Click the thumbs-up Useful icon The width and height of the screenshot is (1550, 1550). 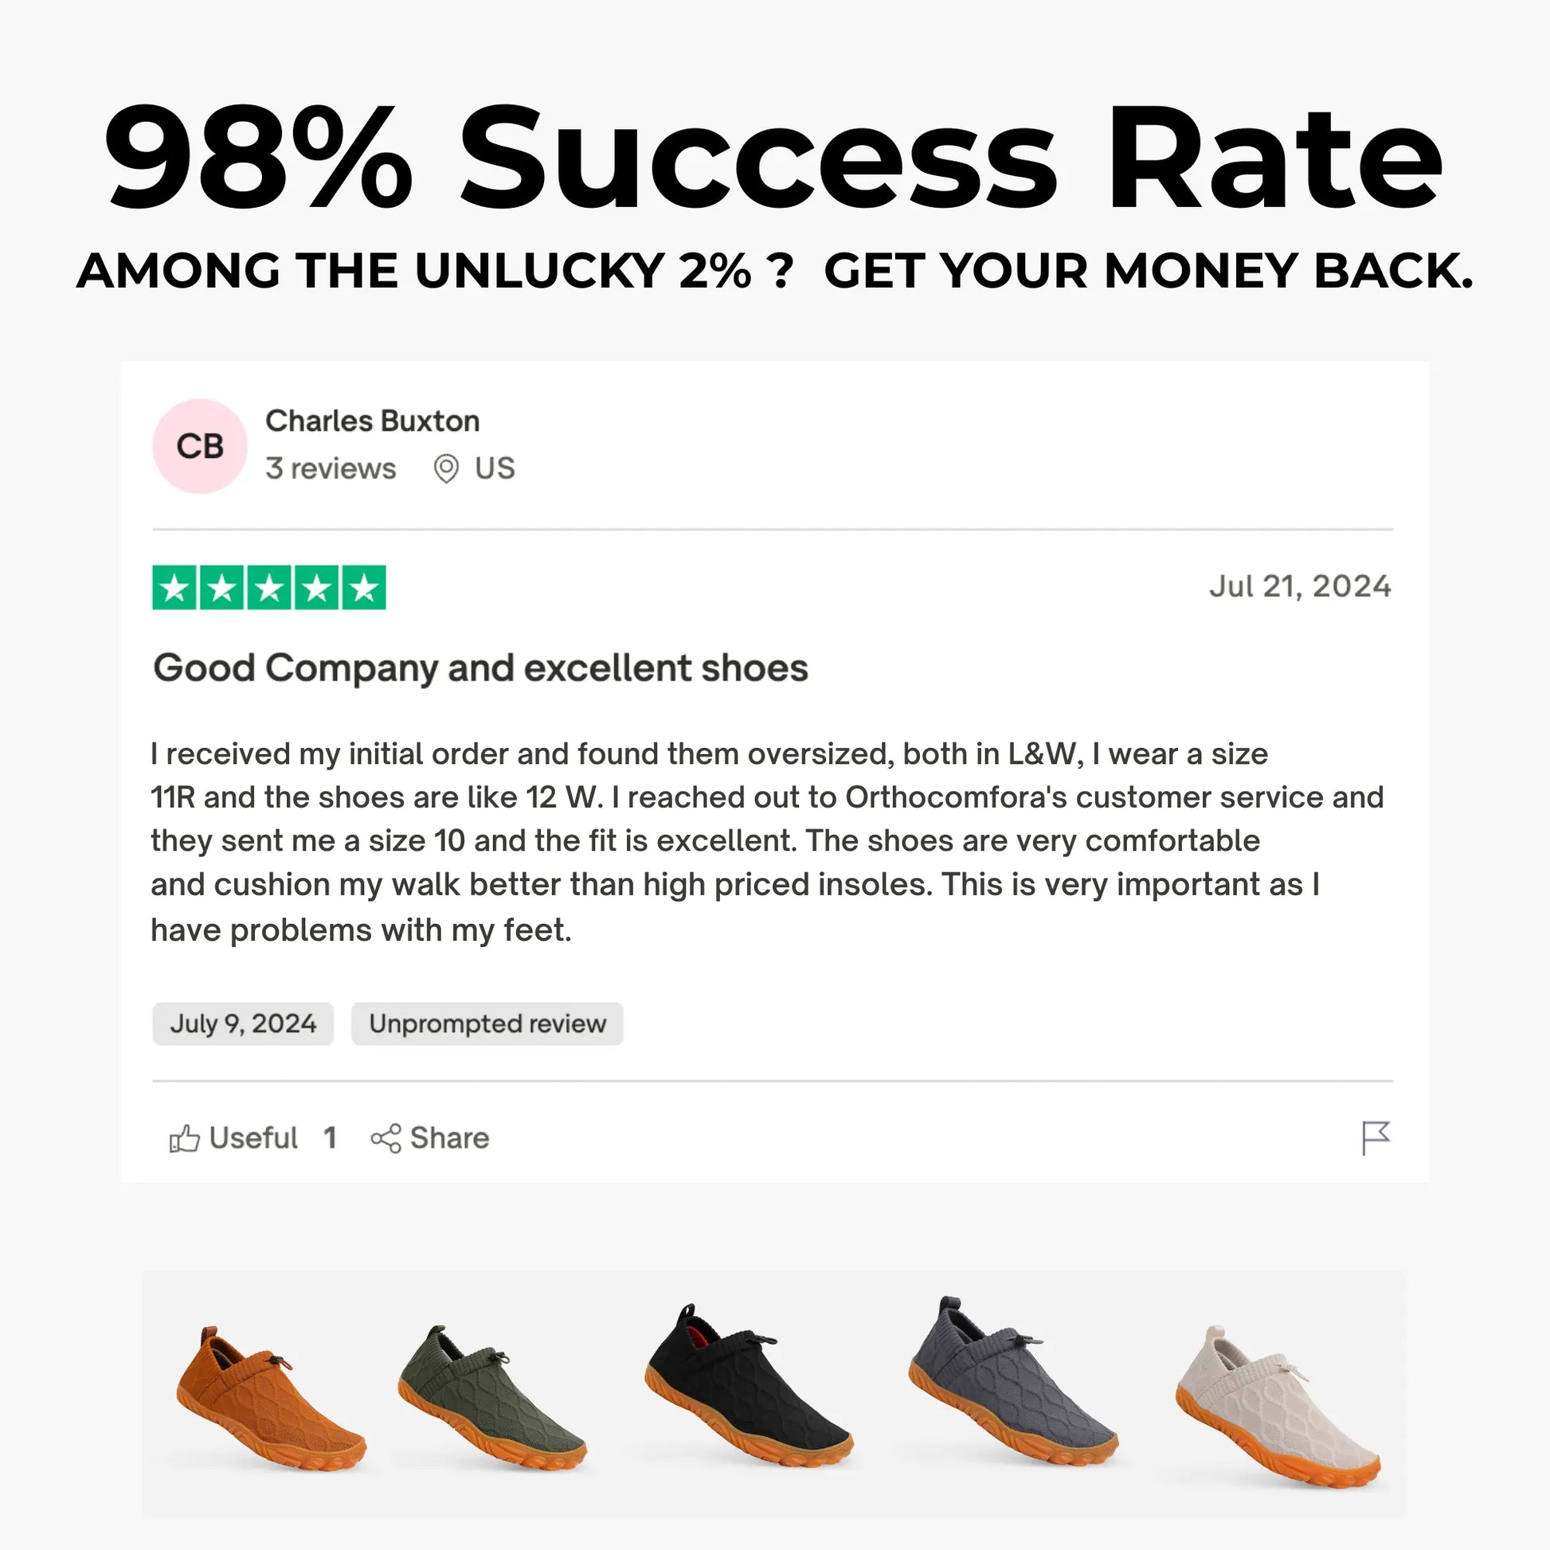185,1137
